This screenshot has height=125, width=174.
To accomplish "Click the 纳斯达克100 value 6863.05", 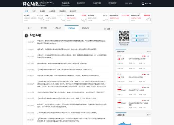I will click(147, 15).
